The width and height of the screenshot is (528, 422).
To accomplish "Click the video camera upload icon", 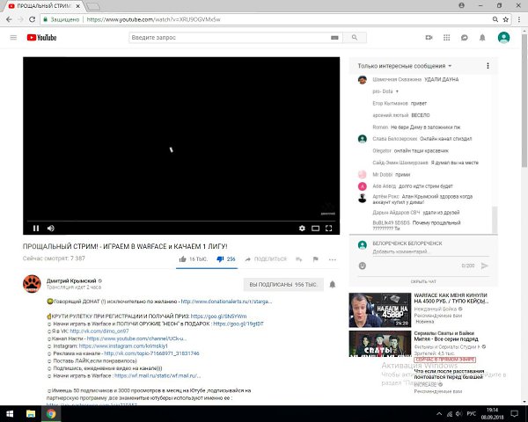I will pos(428,38).
